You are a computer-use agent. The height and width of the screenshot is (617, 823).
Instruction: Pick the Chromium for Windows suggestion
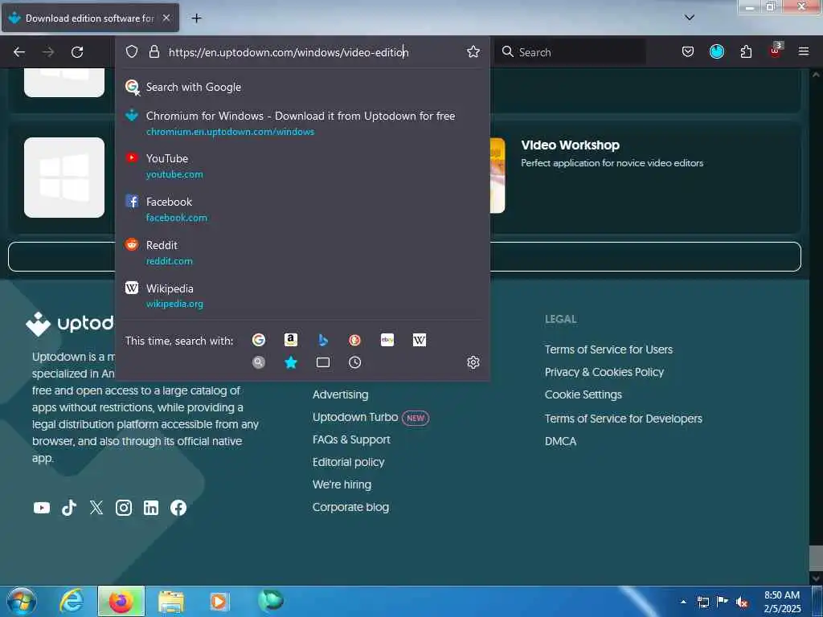[x=302, y=123]
